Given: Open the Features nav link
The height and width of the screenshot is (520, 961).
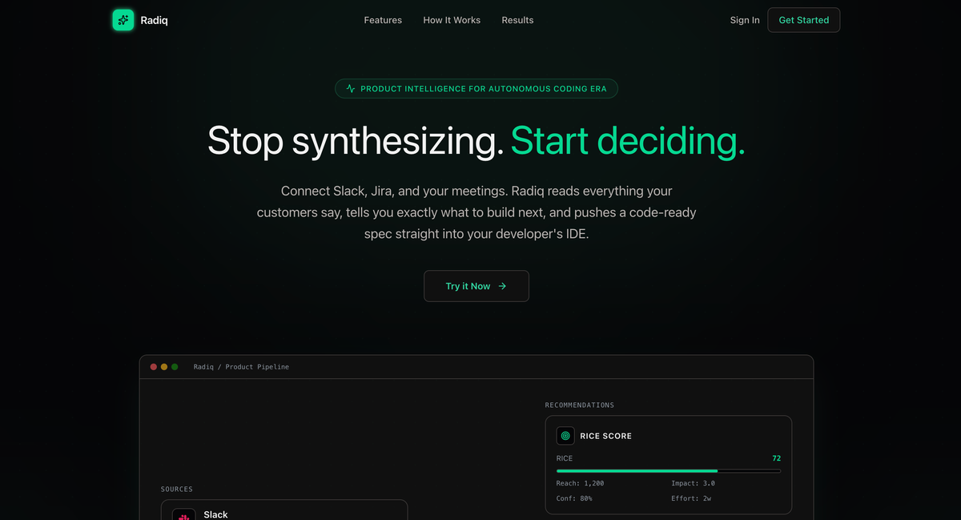Looking at the screenshot, I should 383,20.
